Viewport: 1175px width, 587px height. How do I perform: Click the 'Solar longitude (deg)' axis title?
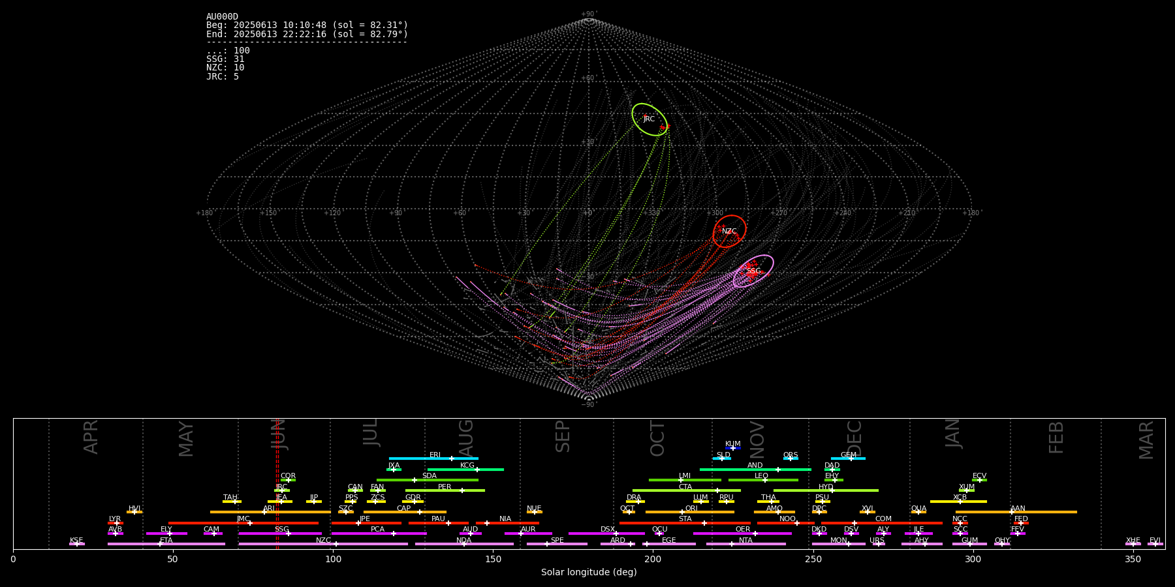click(x=589, y=573)
